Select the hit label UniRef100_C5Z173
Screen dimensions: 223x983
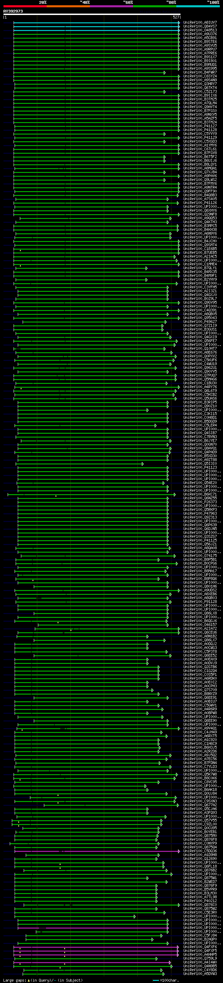tap(200, 92)
